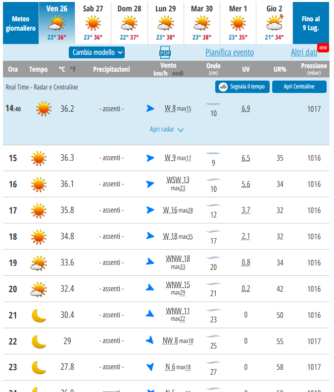The height and width of the screenshot is (392, 334).
Task: Select the Gio 2 forecast tab
Action: pyautogui.click(x=275, y=23)
